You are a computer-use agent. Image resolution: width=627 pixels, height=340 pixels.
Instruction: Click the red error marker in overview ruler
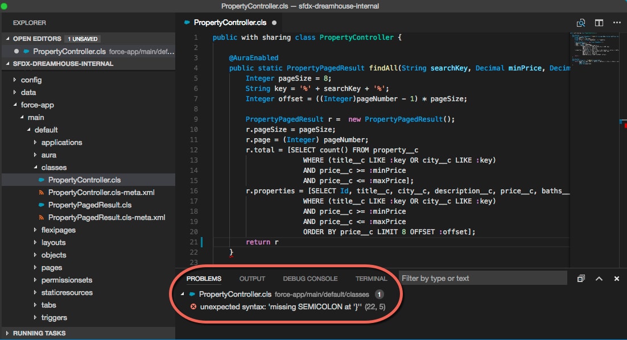coord(625,126)
